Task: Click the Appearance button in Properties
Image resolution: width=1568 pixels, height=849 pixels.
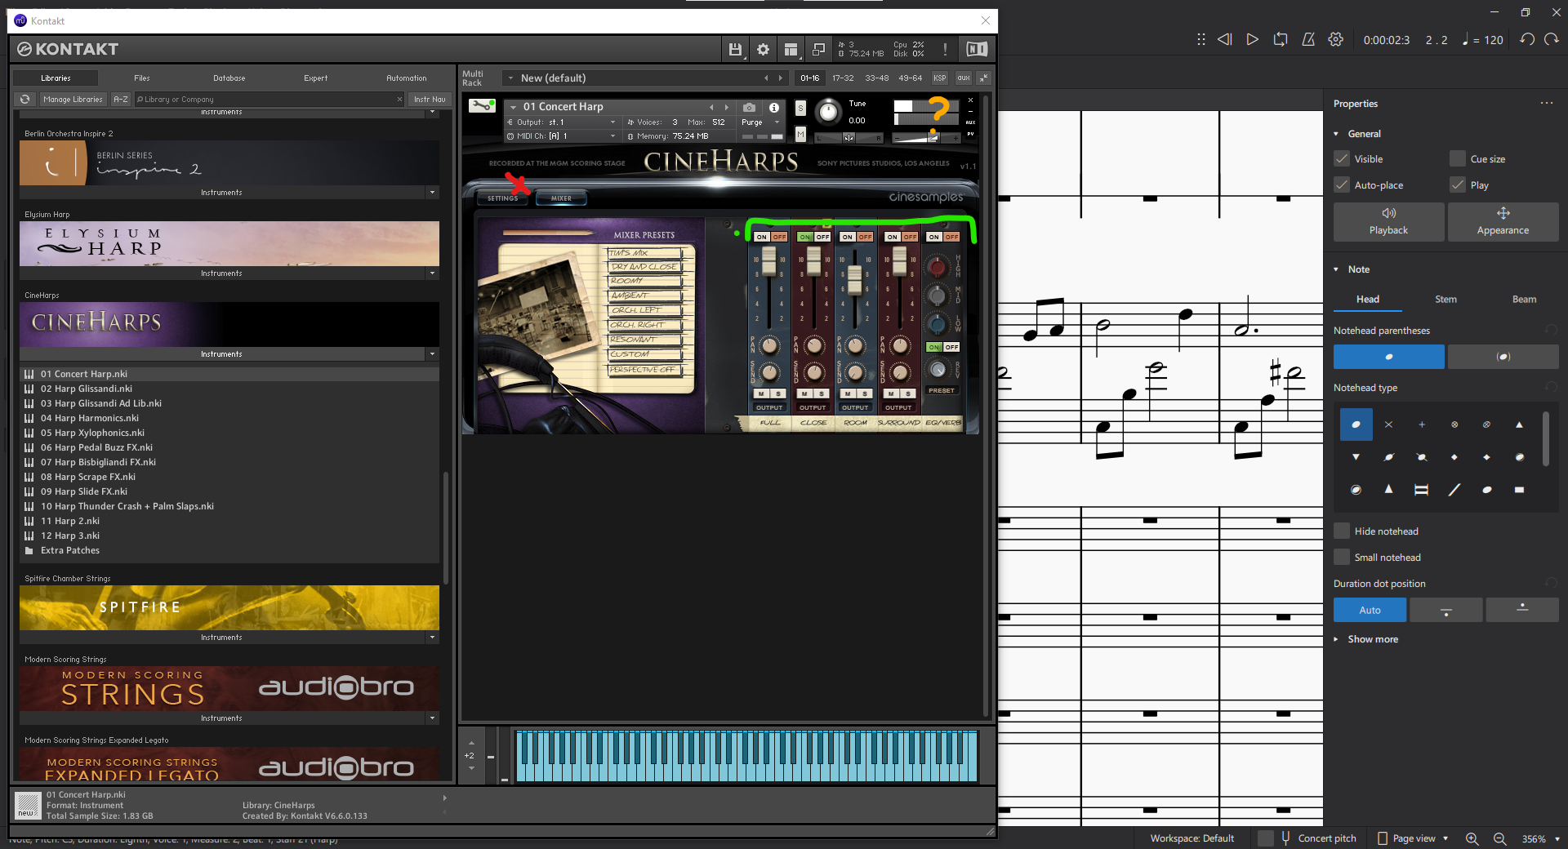Action: [x=1503, y=221]
